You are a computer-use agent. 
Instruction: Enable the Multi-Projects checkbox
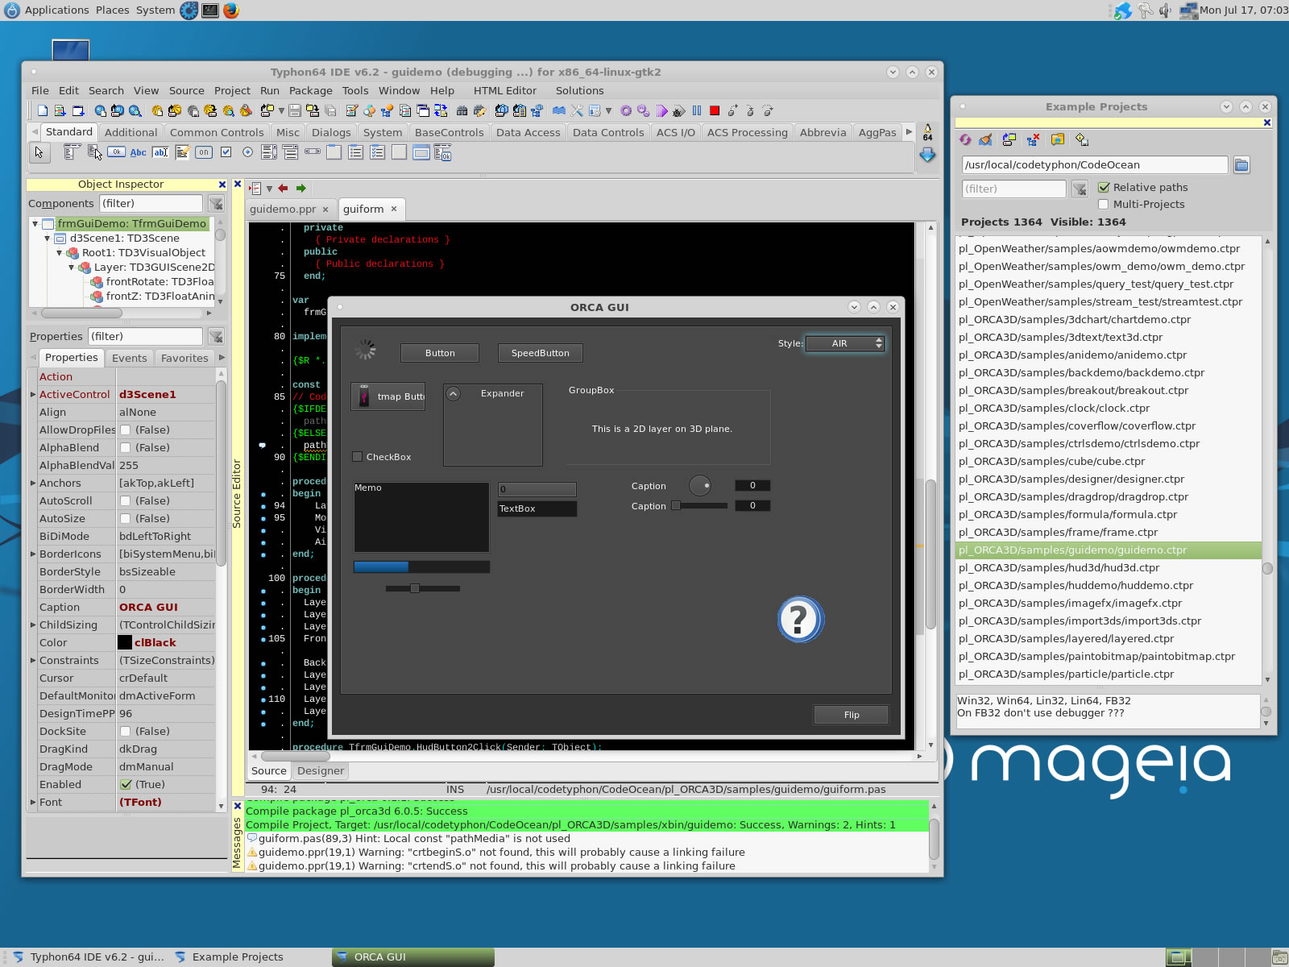tap(1104, 205)
